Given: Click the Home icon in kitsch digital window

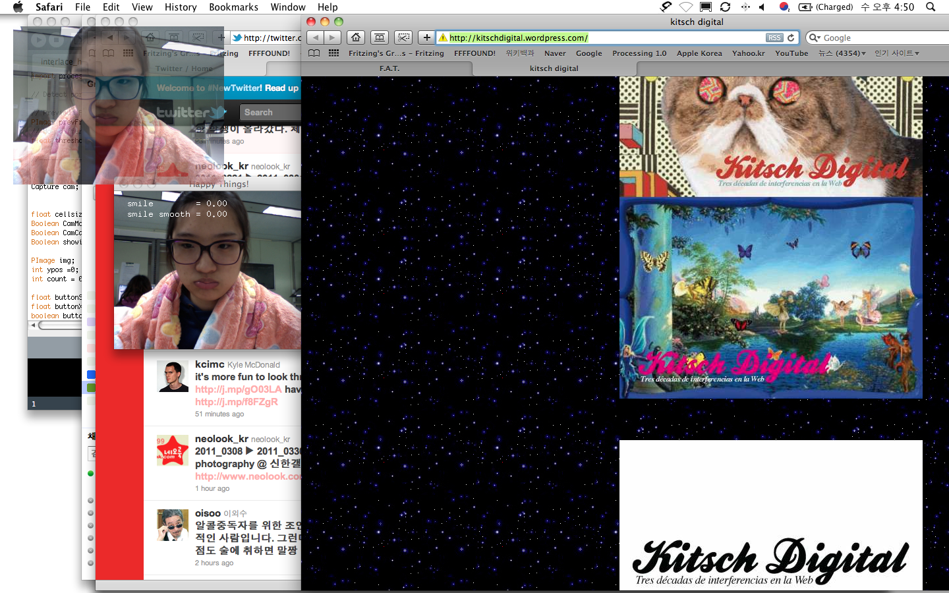Looking at the screenshot, I should pyautogui.click(x=356, y=38).
